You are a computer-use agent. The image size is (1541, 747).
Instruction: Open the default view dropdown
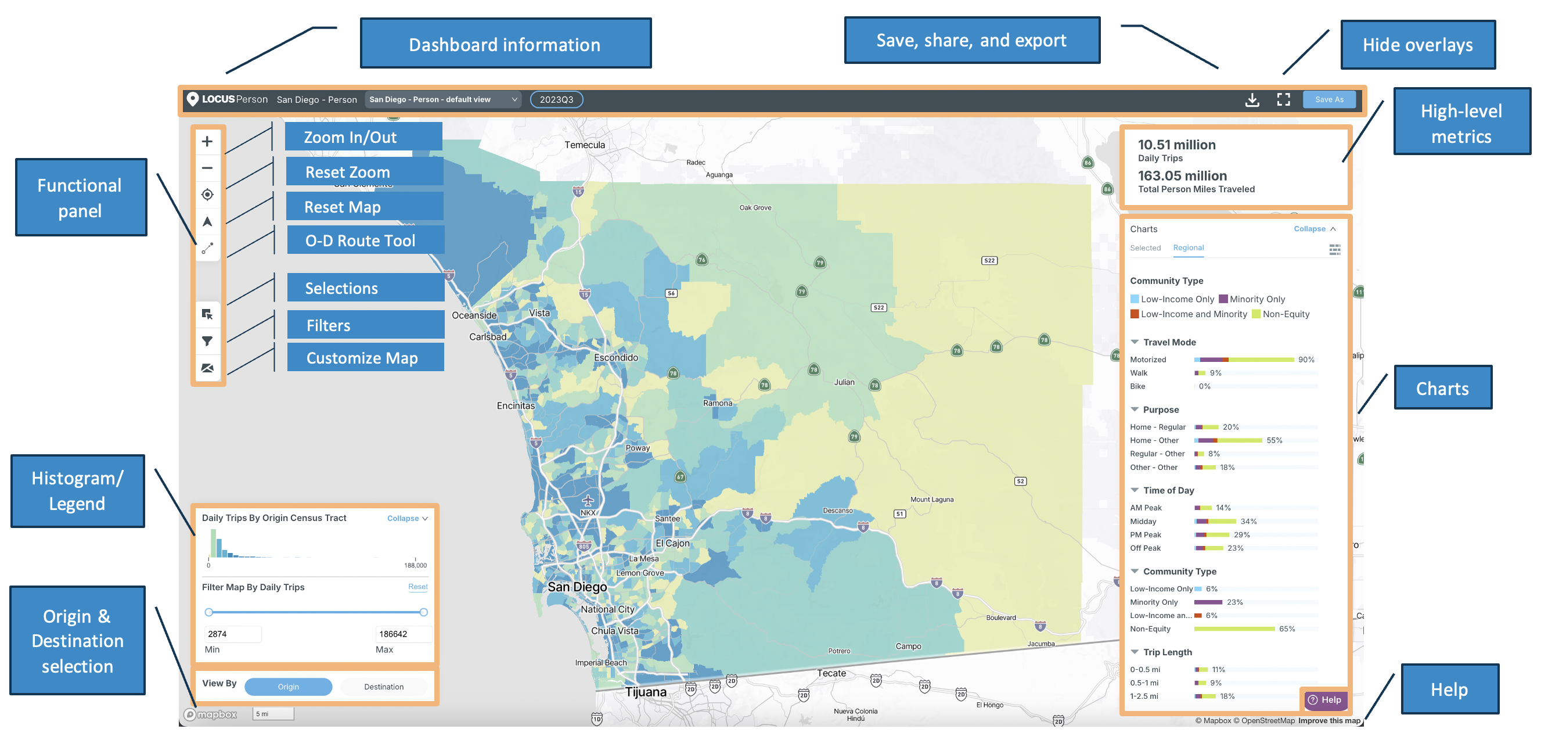coord(441,99)
